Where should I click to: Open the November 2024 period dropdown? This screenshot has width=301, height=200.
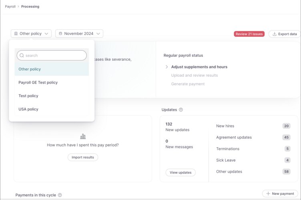[79, 34]
